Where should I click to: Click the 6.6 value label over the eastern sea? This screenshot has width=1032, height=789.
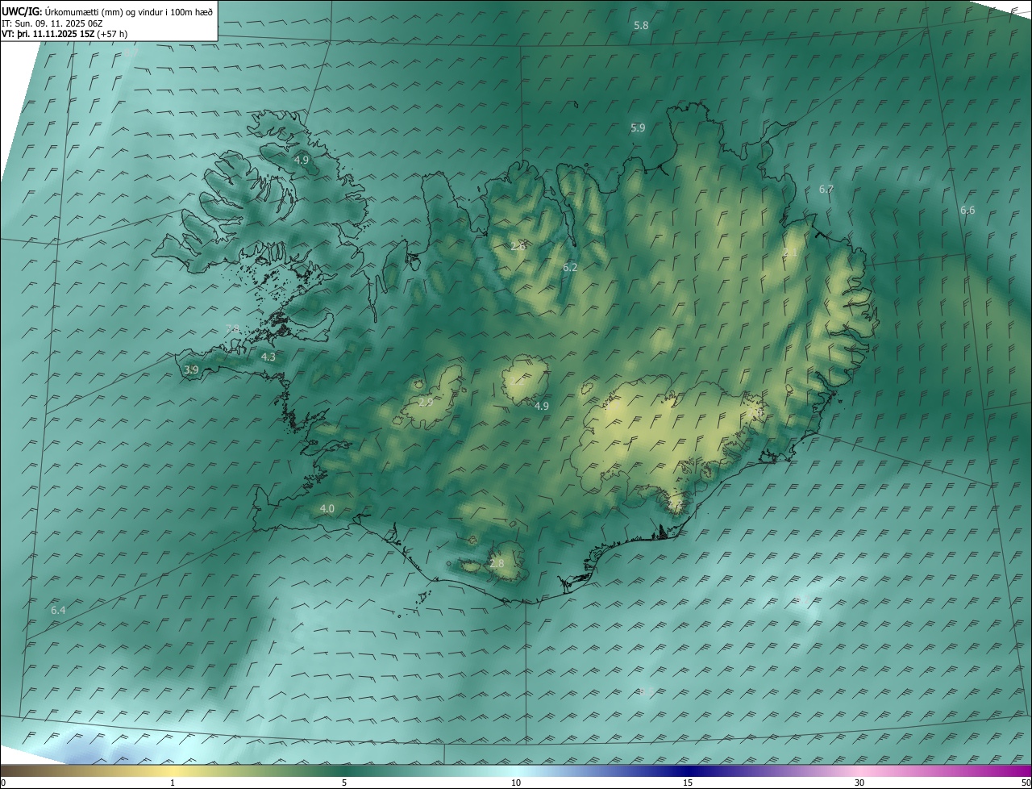[967, 210]
